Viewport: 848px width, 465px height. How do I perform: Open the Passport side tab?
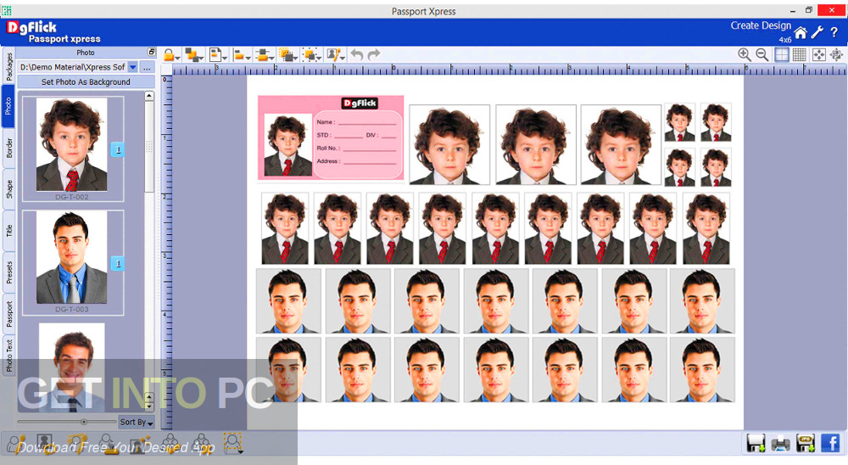[x=8, y=314]
